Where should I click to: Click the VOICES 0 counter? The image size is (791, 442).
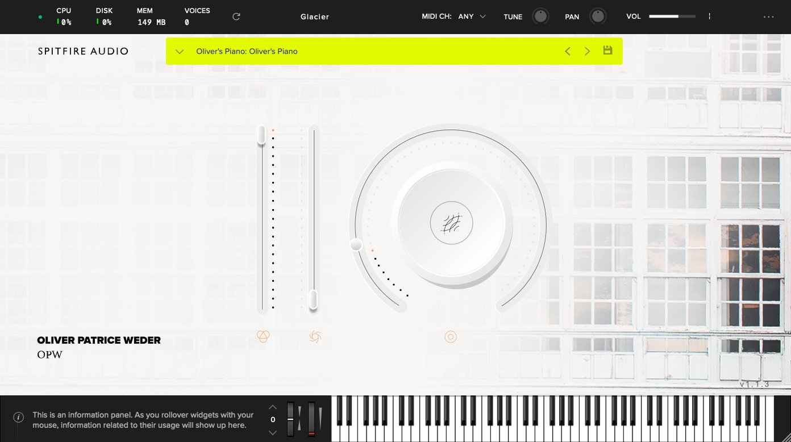187,22
